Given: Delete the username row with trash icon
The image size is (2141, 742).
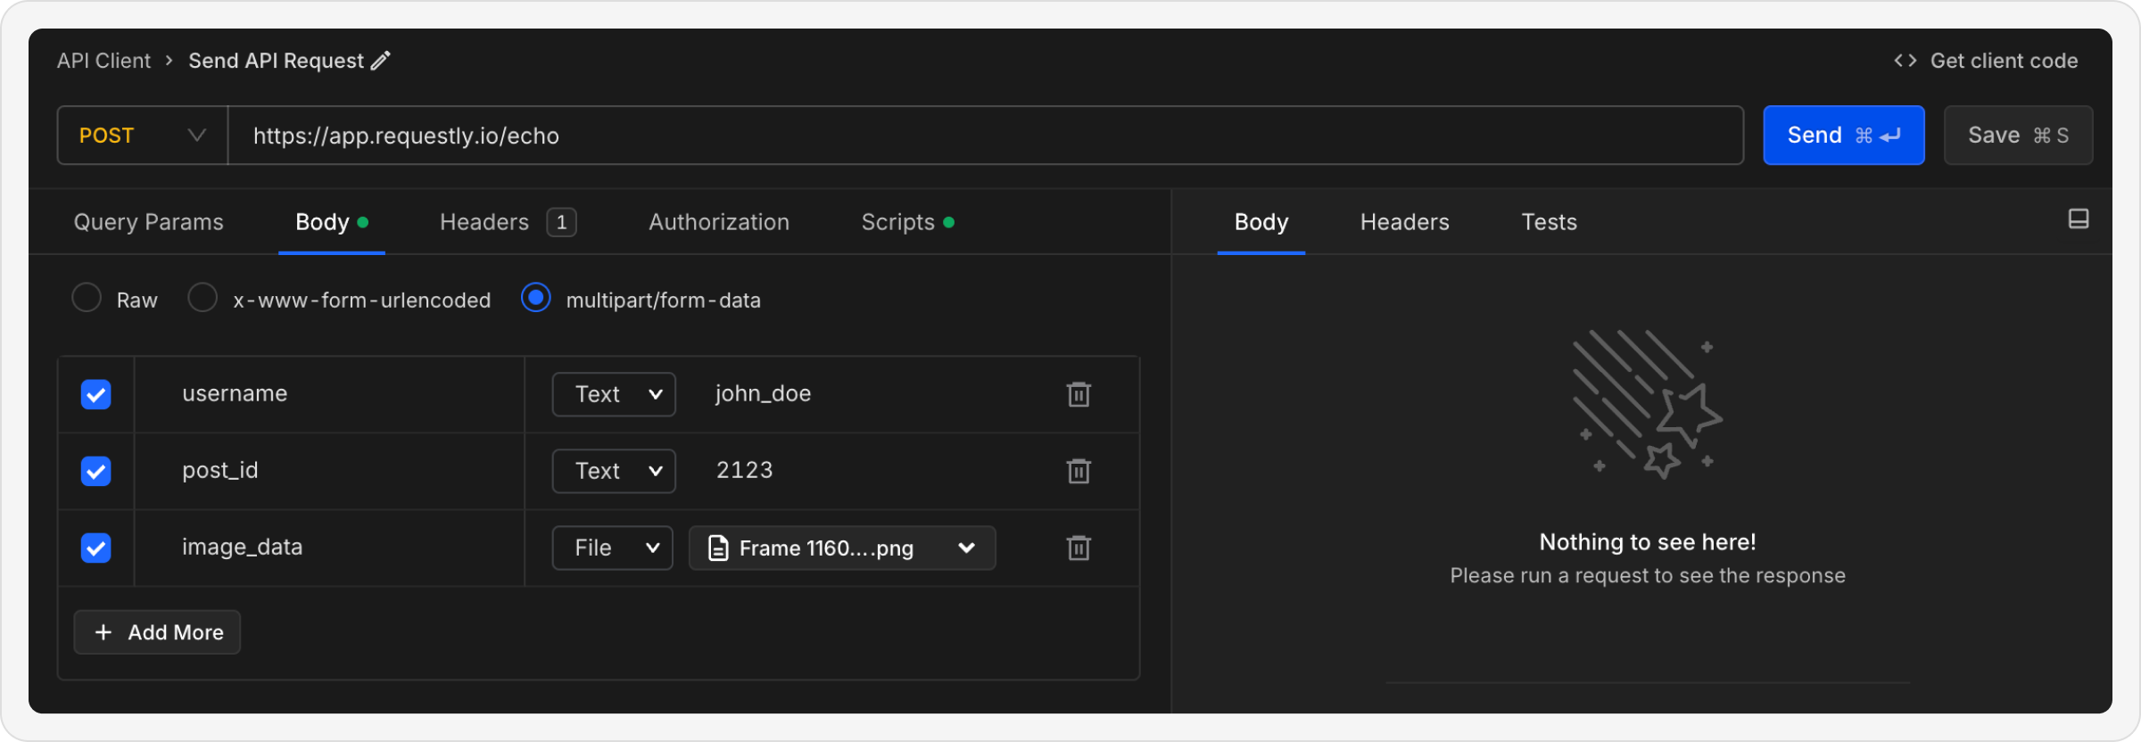Looking at the screenshot, I should 1079,394.
